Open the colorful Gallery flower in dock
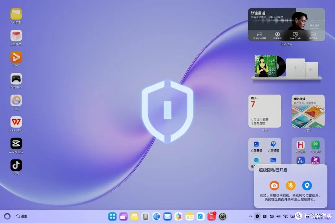335x223 pixels. pos(178,216)
